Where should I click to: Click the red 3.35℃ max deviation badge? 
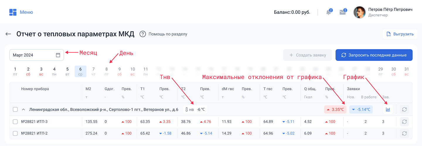coord(335,109)
